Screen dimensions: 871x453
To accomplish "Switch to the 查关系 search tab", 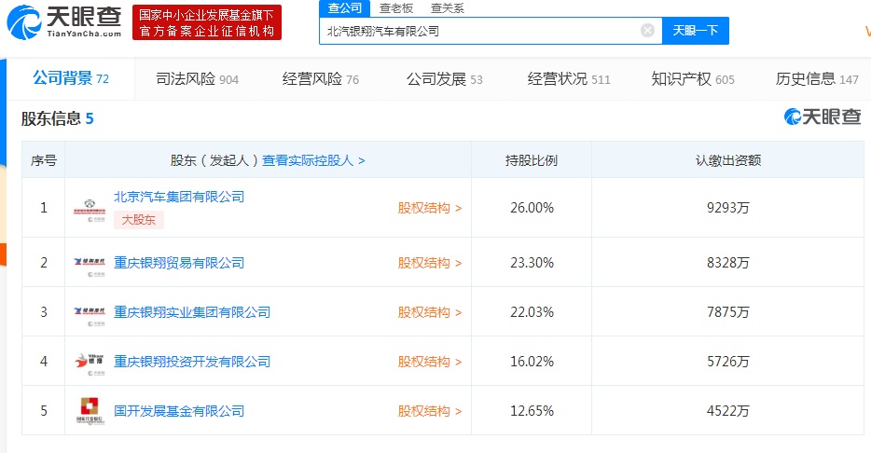I will pyautogui.click(x=448, y=8).
